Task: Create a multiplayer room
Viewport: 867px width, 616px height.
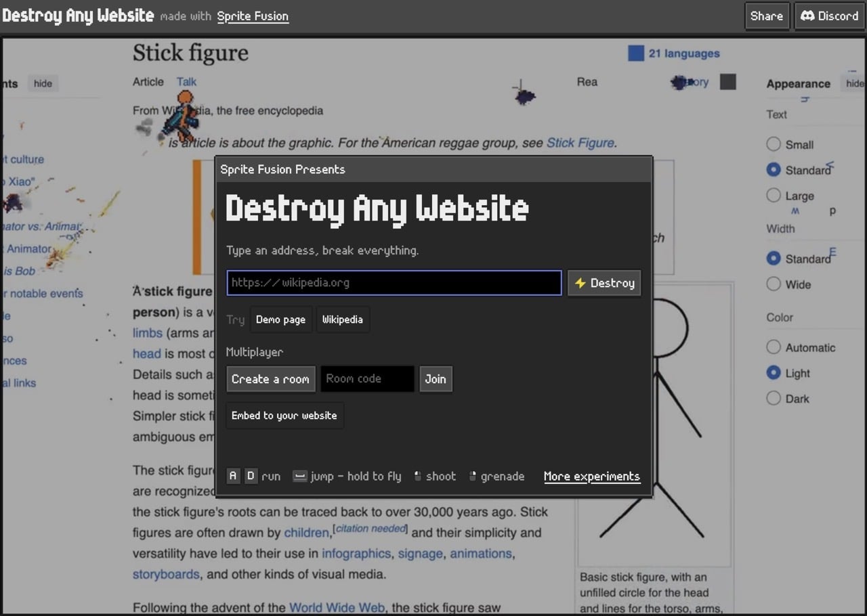Action: pyautogui.click(x=270, y=379)
